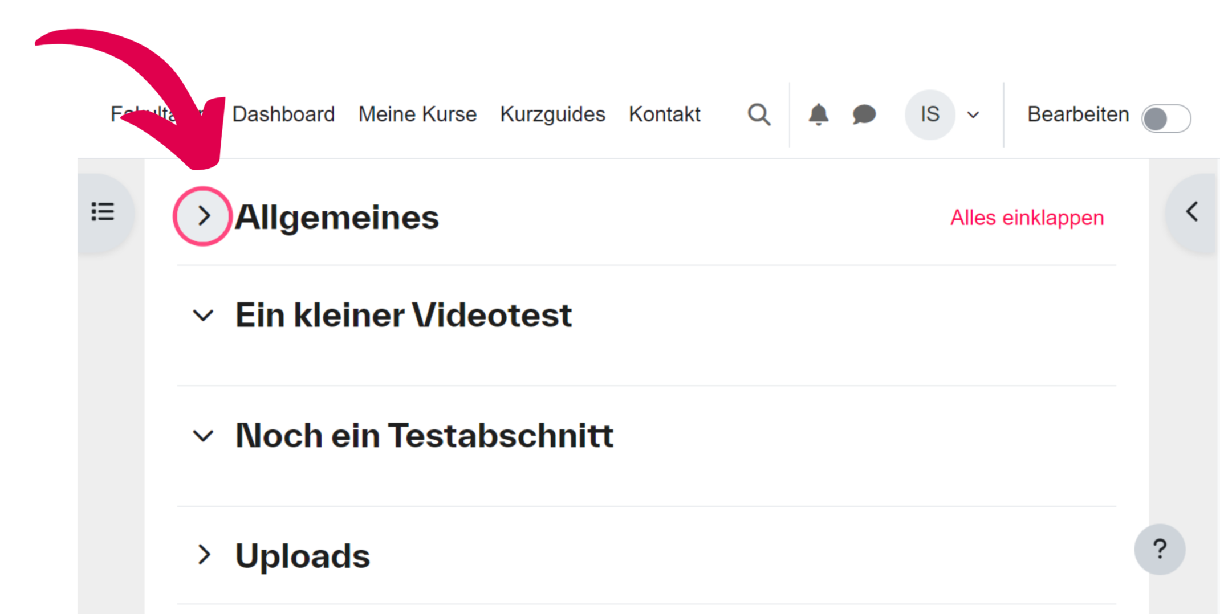The width and height of the screenshot is (1220, 614).
Task: Select Kontakt in the top navigation
Action: click(664, 114)
